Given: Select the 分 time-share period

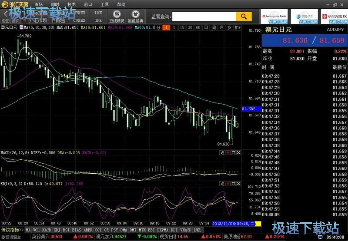Looking at the screenshot, I should point(158,27).
